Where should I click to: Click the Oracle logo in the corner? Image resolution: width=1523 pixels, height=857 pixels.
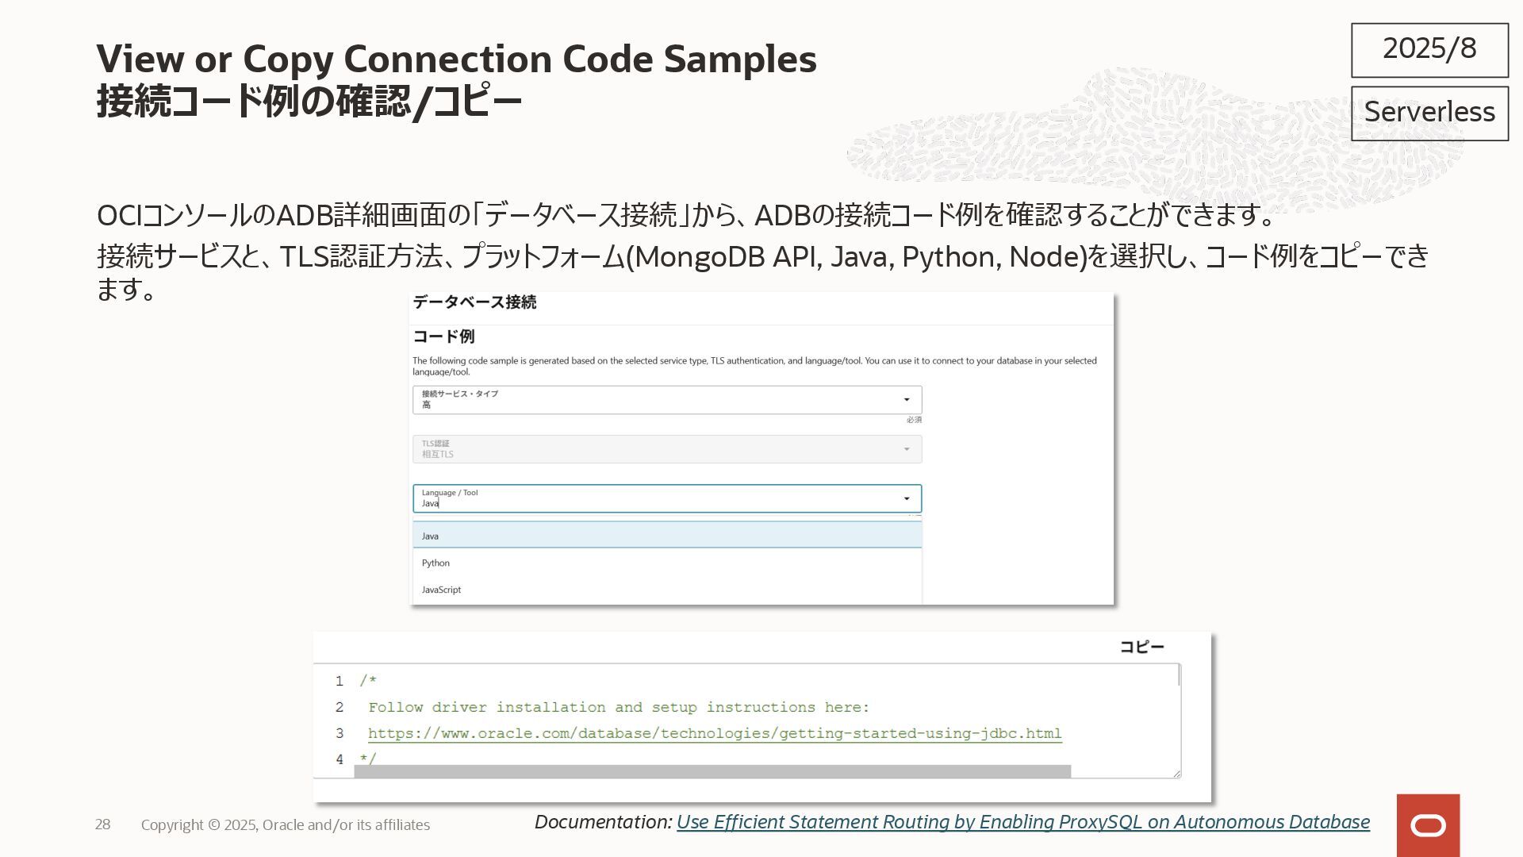pos(1428,825)
